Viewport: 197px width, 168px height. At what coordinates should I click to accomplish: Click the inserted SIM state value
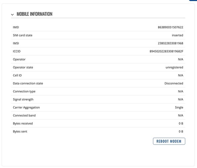178,35
